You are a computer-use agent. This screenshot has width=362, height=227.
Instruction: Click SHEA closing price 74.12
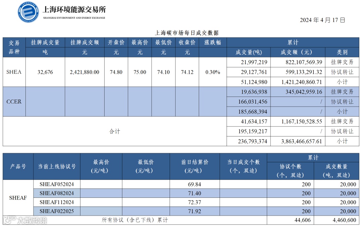pyautogui.click(x=187, y=72)
